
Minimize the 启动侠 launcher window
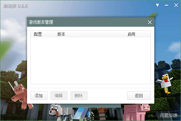(166, 5)
